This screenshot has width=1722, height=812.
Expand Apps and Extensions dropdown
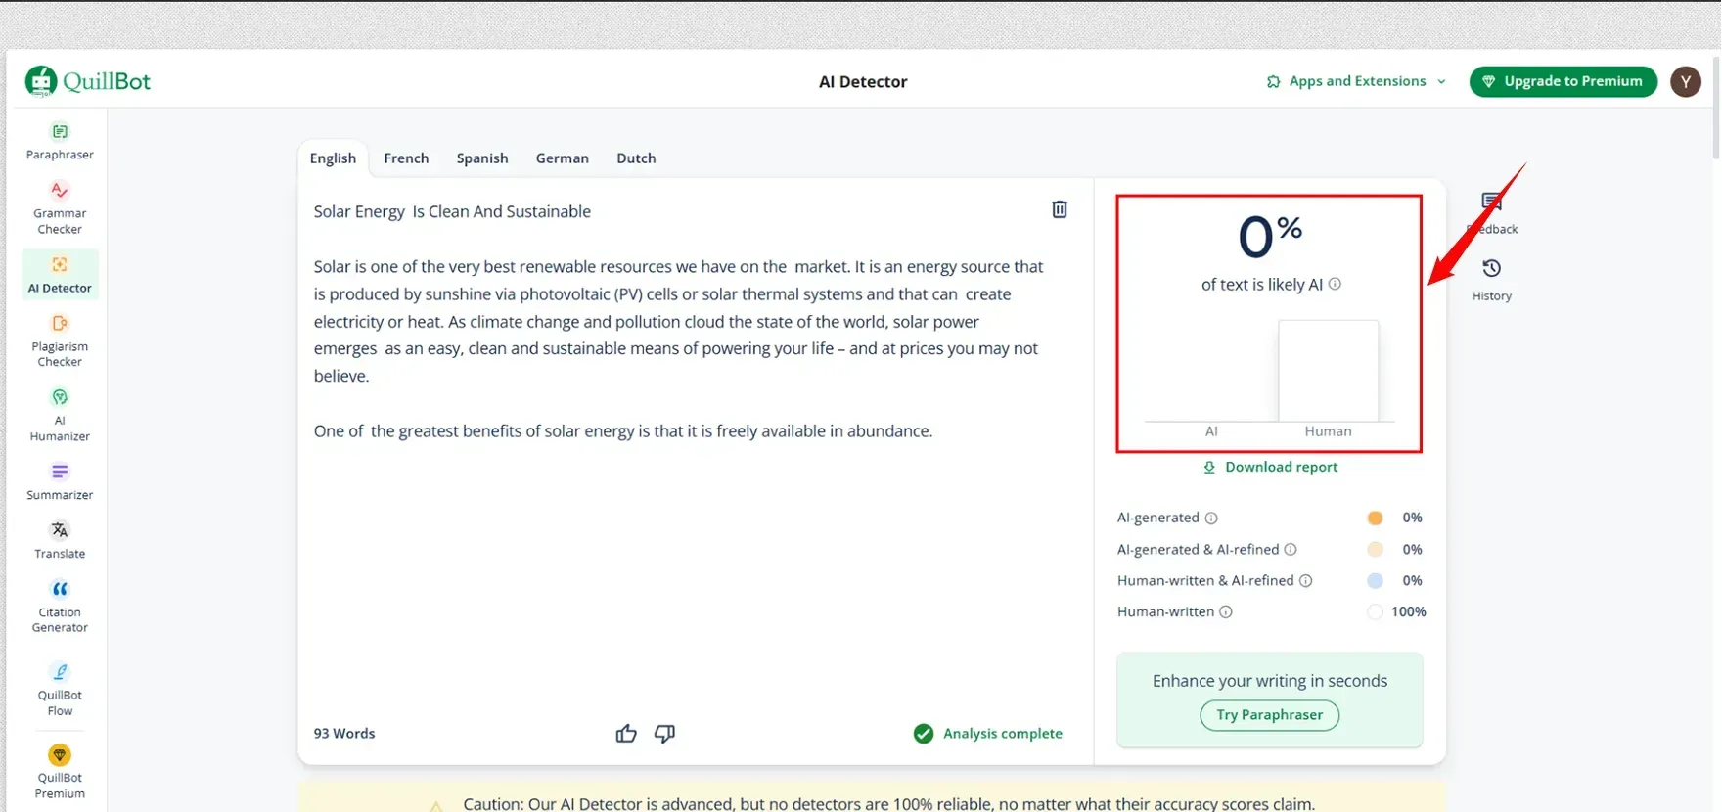pos(1356,81)
